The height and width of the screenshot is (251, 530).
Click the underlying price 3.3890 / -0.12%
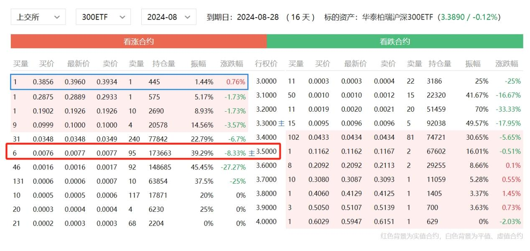[x=469, y=17]
